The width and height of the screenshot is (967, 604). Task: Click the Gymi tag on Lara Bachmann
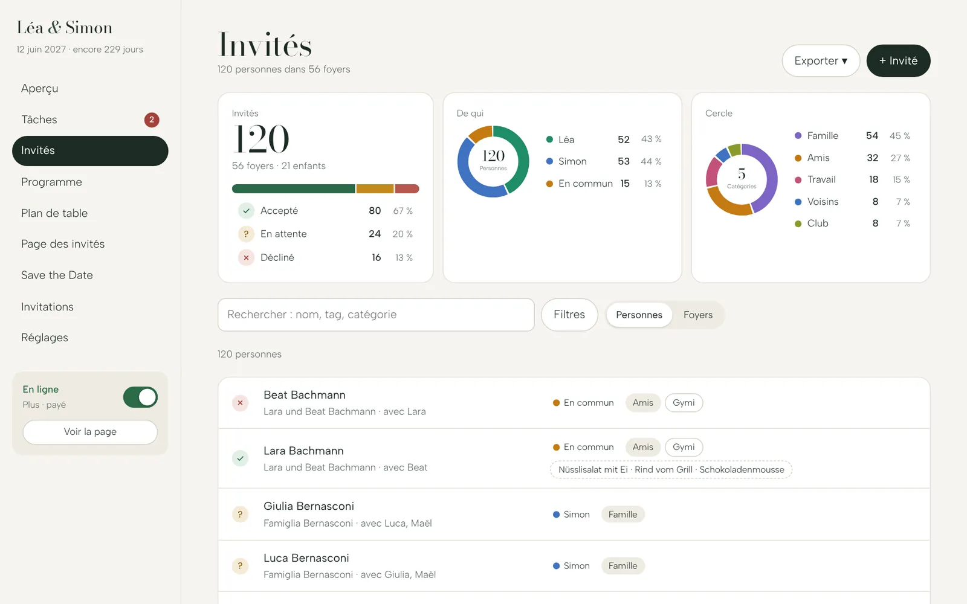(x=684, y=447)
